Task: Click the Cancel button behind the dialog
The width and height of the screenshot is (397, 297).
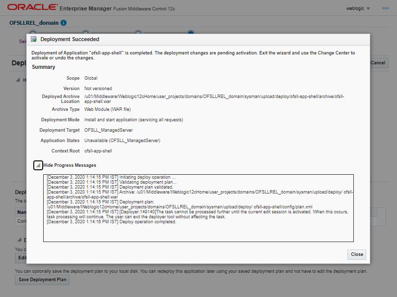Action: tap(378, 63)
